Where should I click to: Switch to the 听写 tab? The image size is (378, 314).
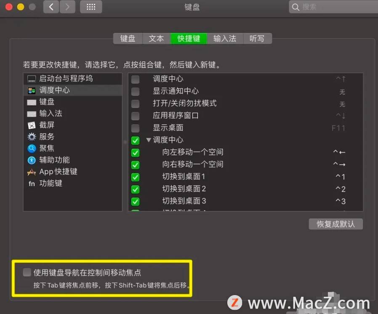(x=257, y=39)
